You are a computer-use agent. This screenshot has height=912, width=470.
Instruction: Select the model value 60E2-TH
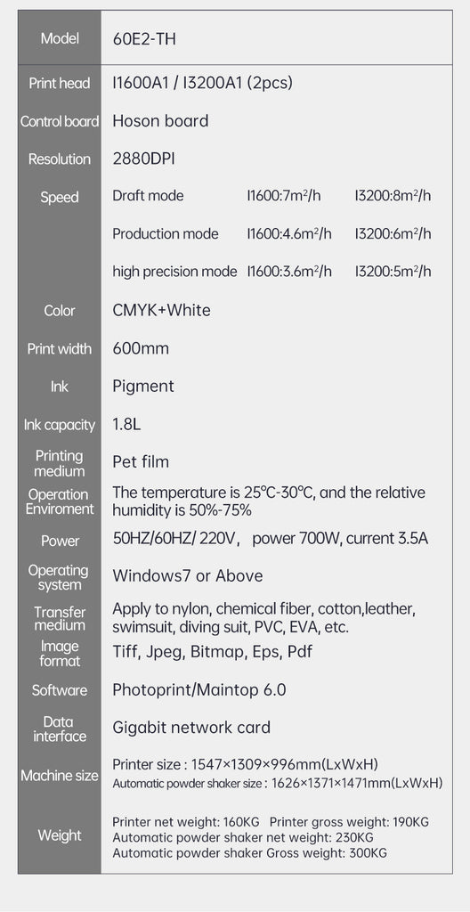(143, 39)
